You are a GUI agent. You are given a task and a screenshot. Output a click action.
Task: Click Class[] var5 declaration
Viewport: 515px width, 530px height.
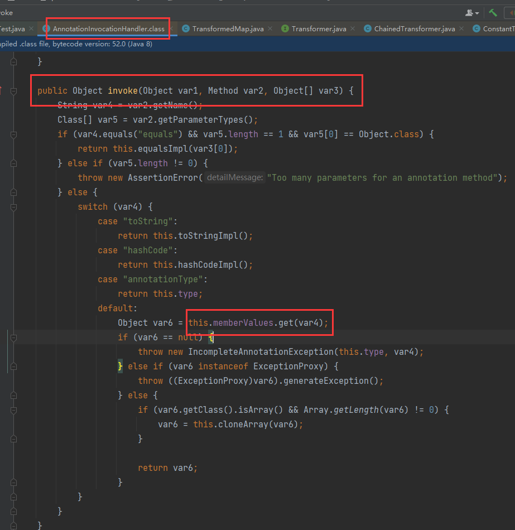click(88, 120)
